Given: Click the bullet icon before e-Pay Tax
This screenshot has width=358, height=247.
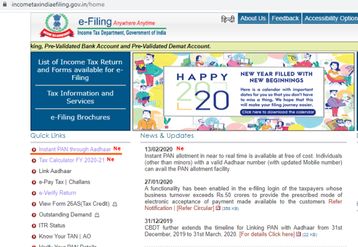Looking at the screenshot, I should (x=33, y=182).
